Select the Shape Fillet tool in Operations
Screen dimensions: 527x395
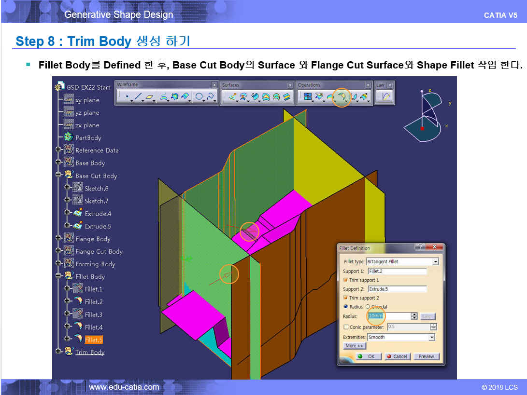342,97
